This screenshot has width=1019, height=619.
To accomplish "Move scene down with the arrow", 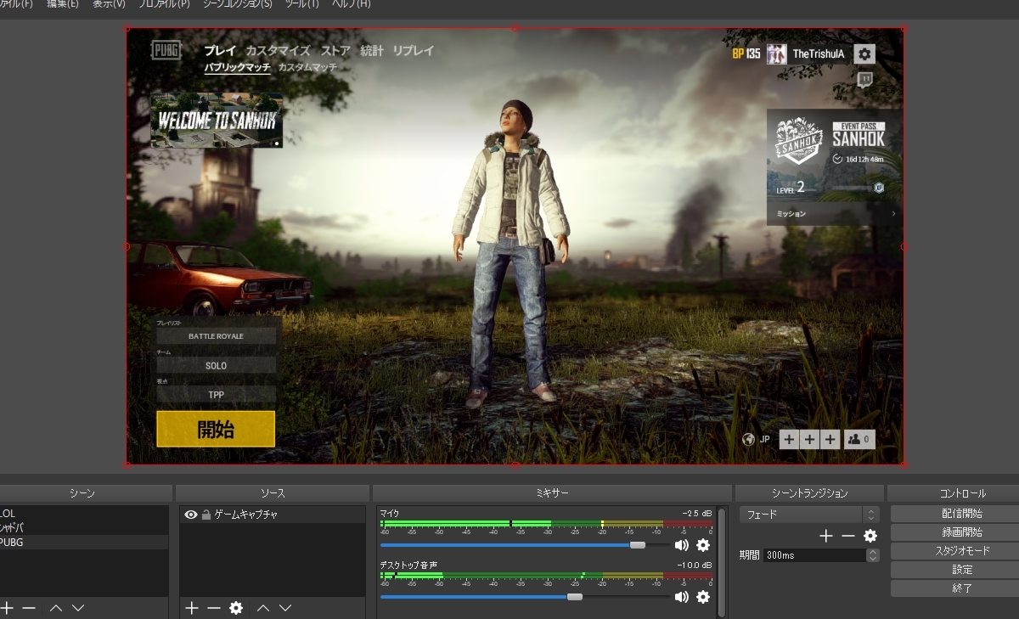I will point(78,607).
